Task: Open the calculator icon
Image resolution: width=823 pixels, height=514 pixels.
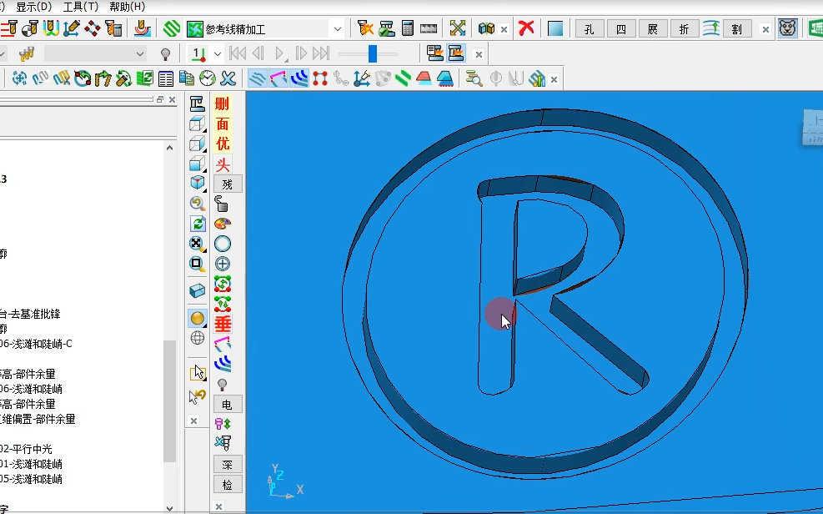Action: click(x=407, y=28)
